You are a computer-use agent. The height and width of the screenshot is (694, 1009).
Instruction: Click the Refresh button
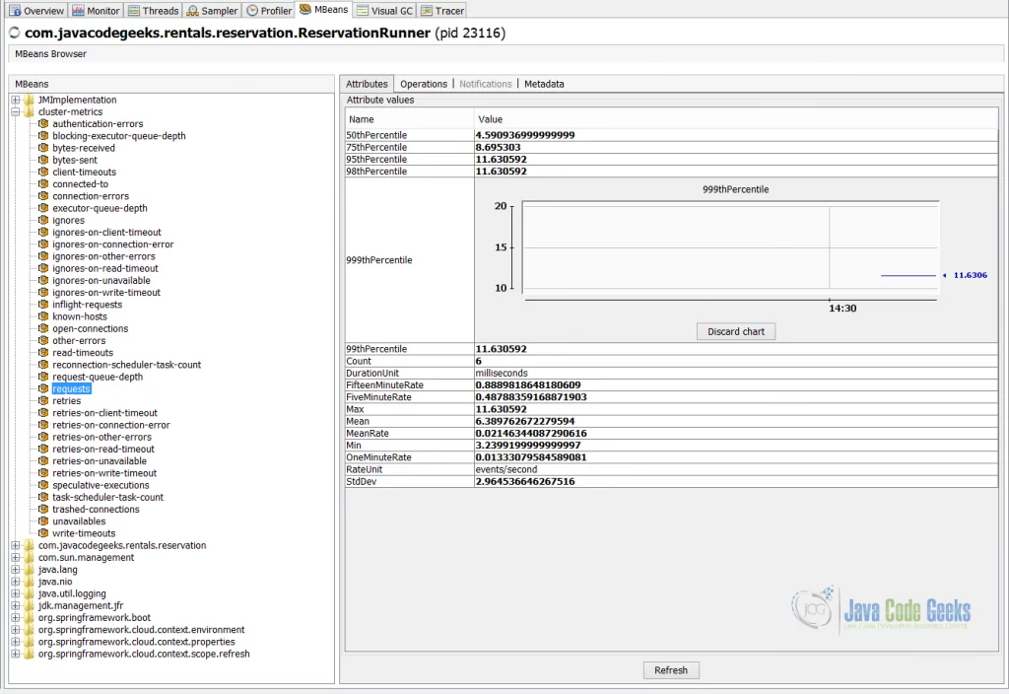(x=670, y=670)
